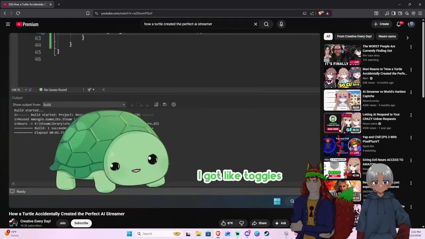The width and height of the screenshot is (425, 239).
Task: Open the weather widget showing 75°F Sunny
Action: pyautogui.click(x=12, y=234)
